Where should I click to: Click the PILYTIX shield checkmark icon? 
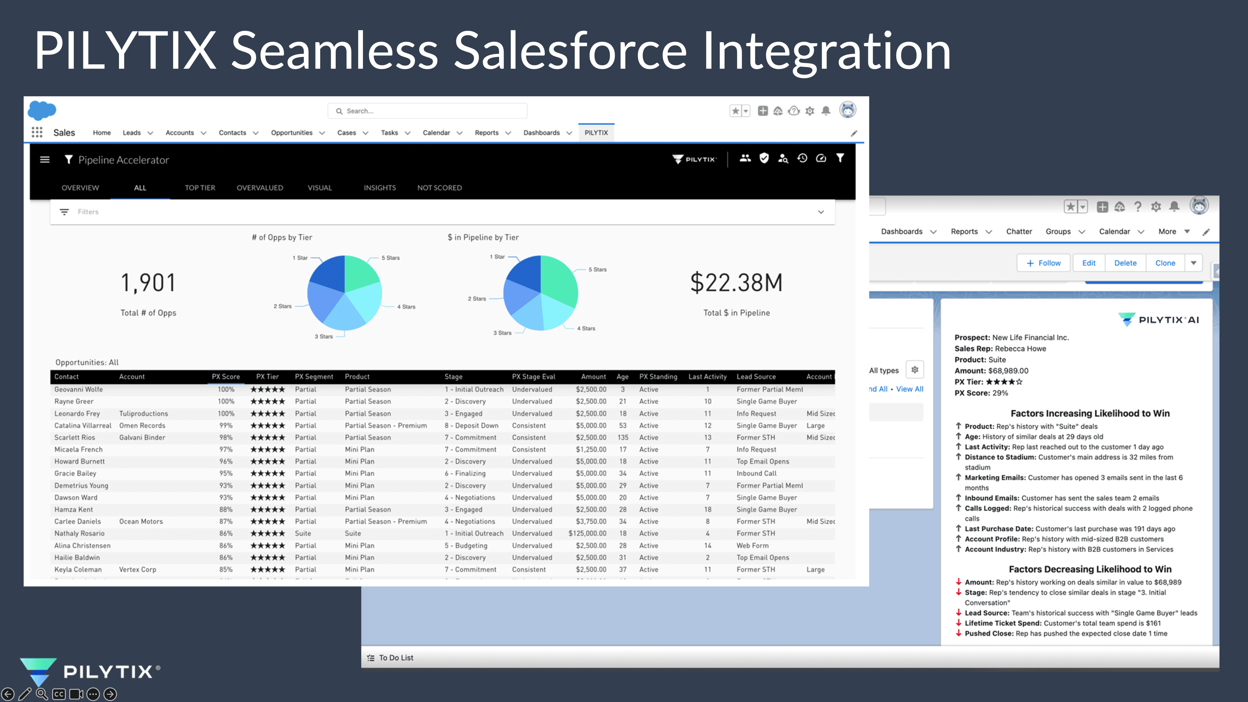(764, 158)
